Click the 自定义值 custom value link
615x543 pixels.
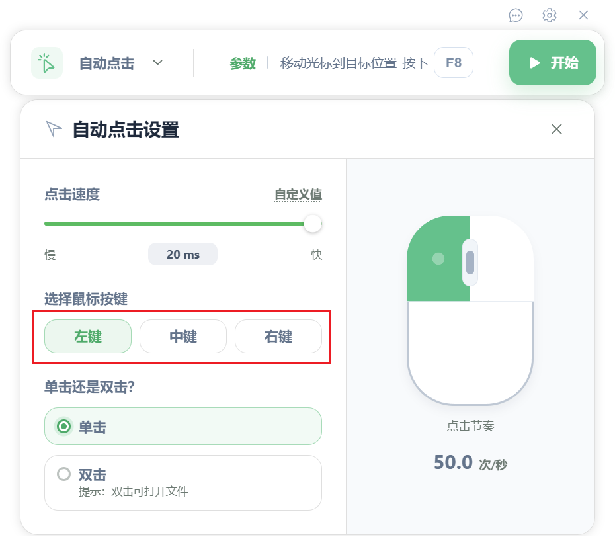(x=298, y=194)
